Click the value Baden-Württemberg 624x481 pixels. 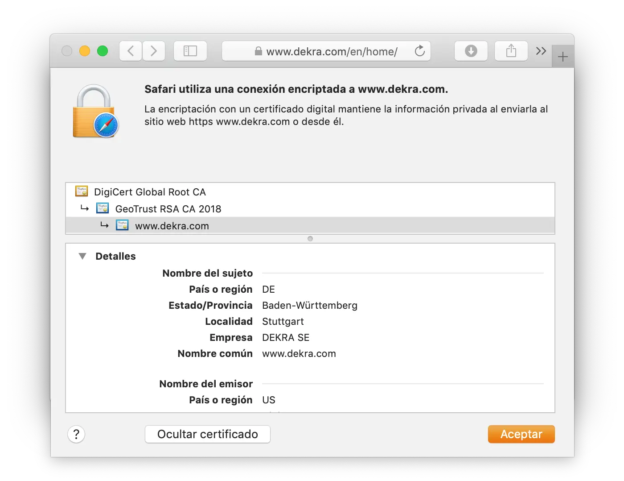click(310, 305)
